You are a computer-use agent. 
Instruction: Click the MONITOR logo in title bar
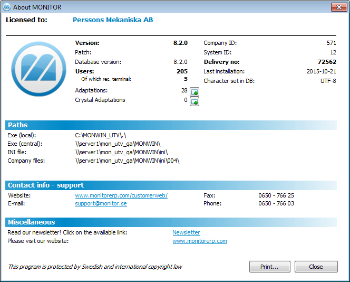tap(7, 7)
